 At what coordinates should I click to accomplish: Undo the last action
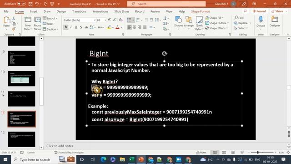37,4
